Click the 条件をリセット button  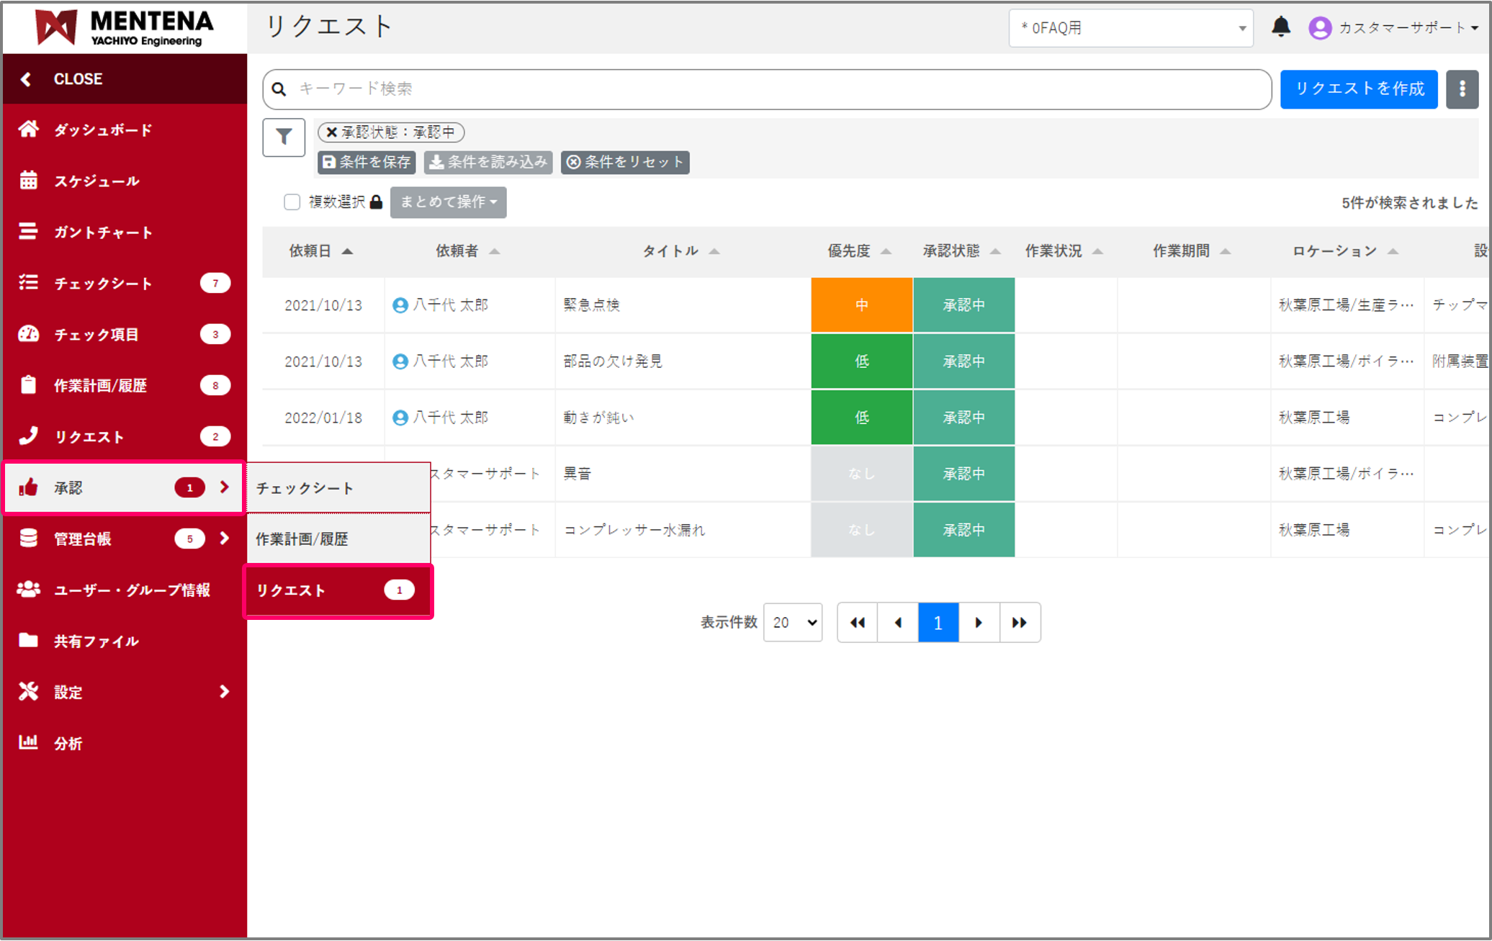pyautogui.click(x=625, y=162)
